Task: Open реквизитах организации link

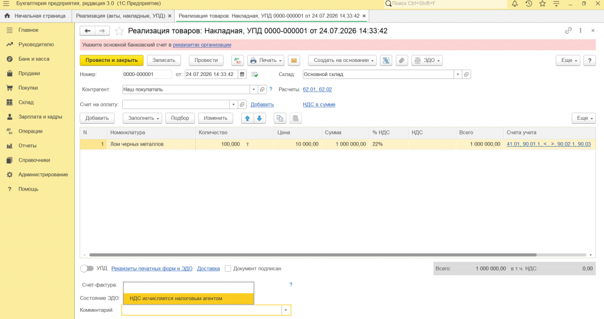Action: tap(202, 45)
